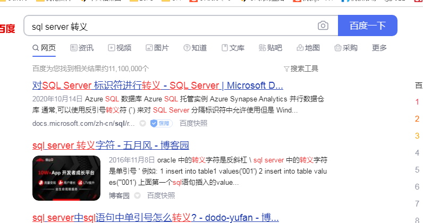Click hot list rank number 2

[417, 119]
